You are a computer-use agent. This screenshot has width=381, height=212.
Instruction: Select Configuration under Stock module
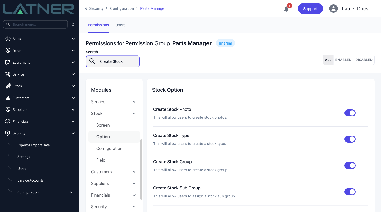109,148
